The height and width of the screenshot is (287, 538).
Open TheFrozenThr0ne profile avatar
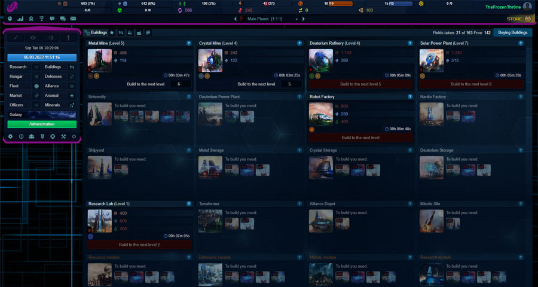(x=527, y=7)
